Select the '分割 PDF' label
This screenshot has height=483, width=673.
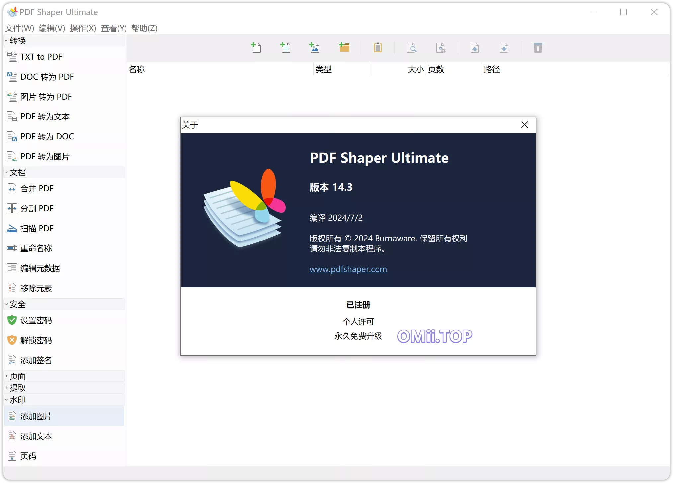coord(37,209)
